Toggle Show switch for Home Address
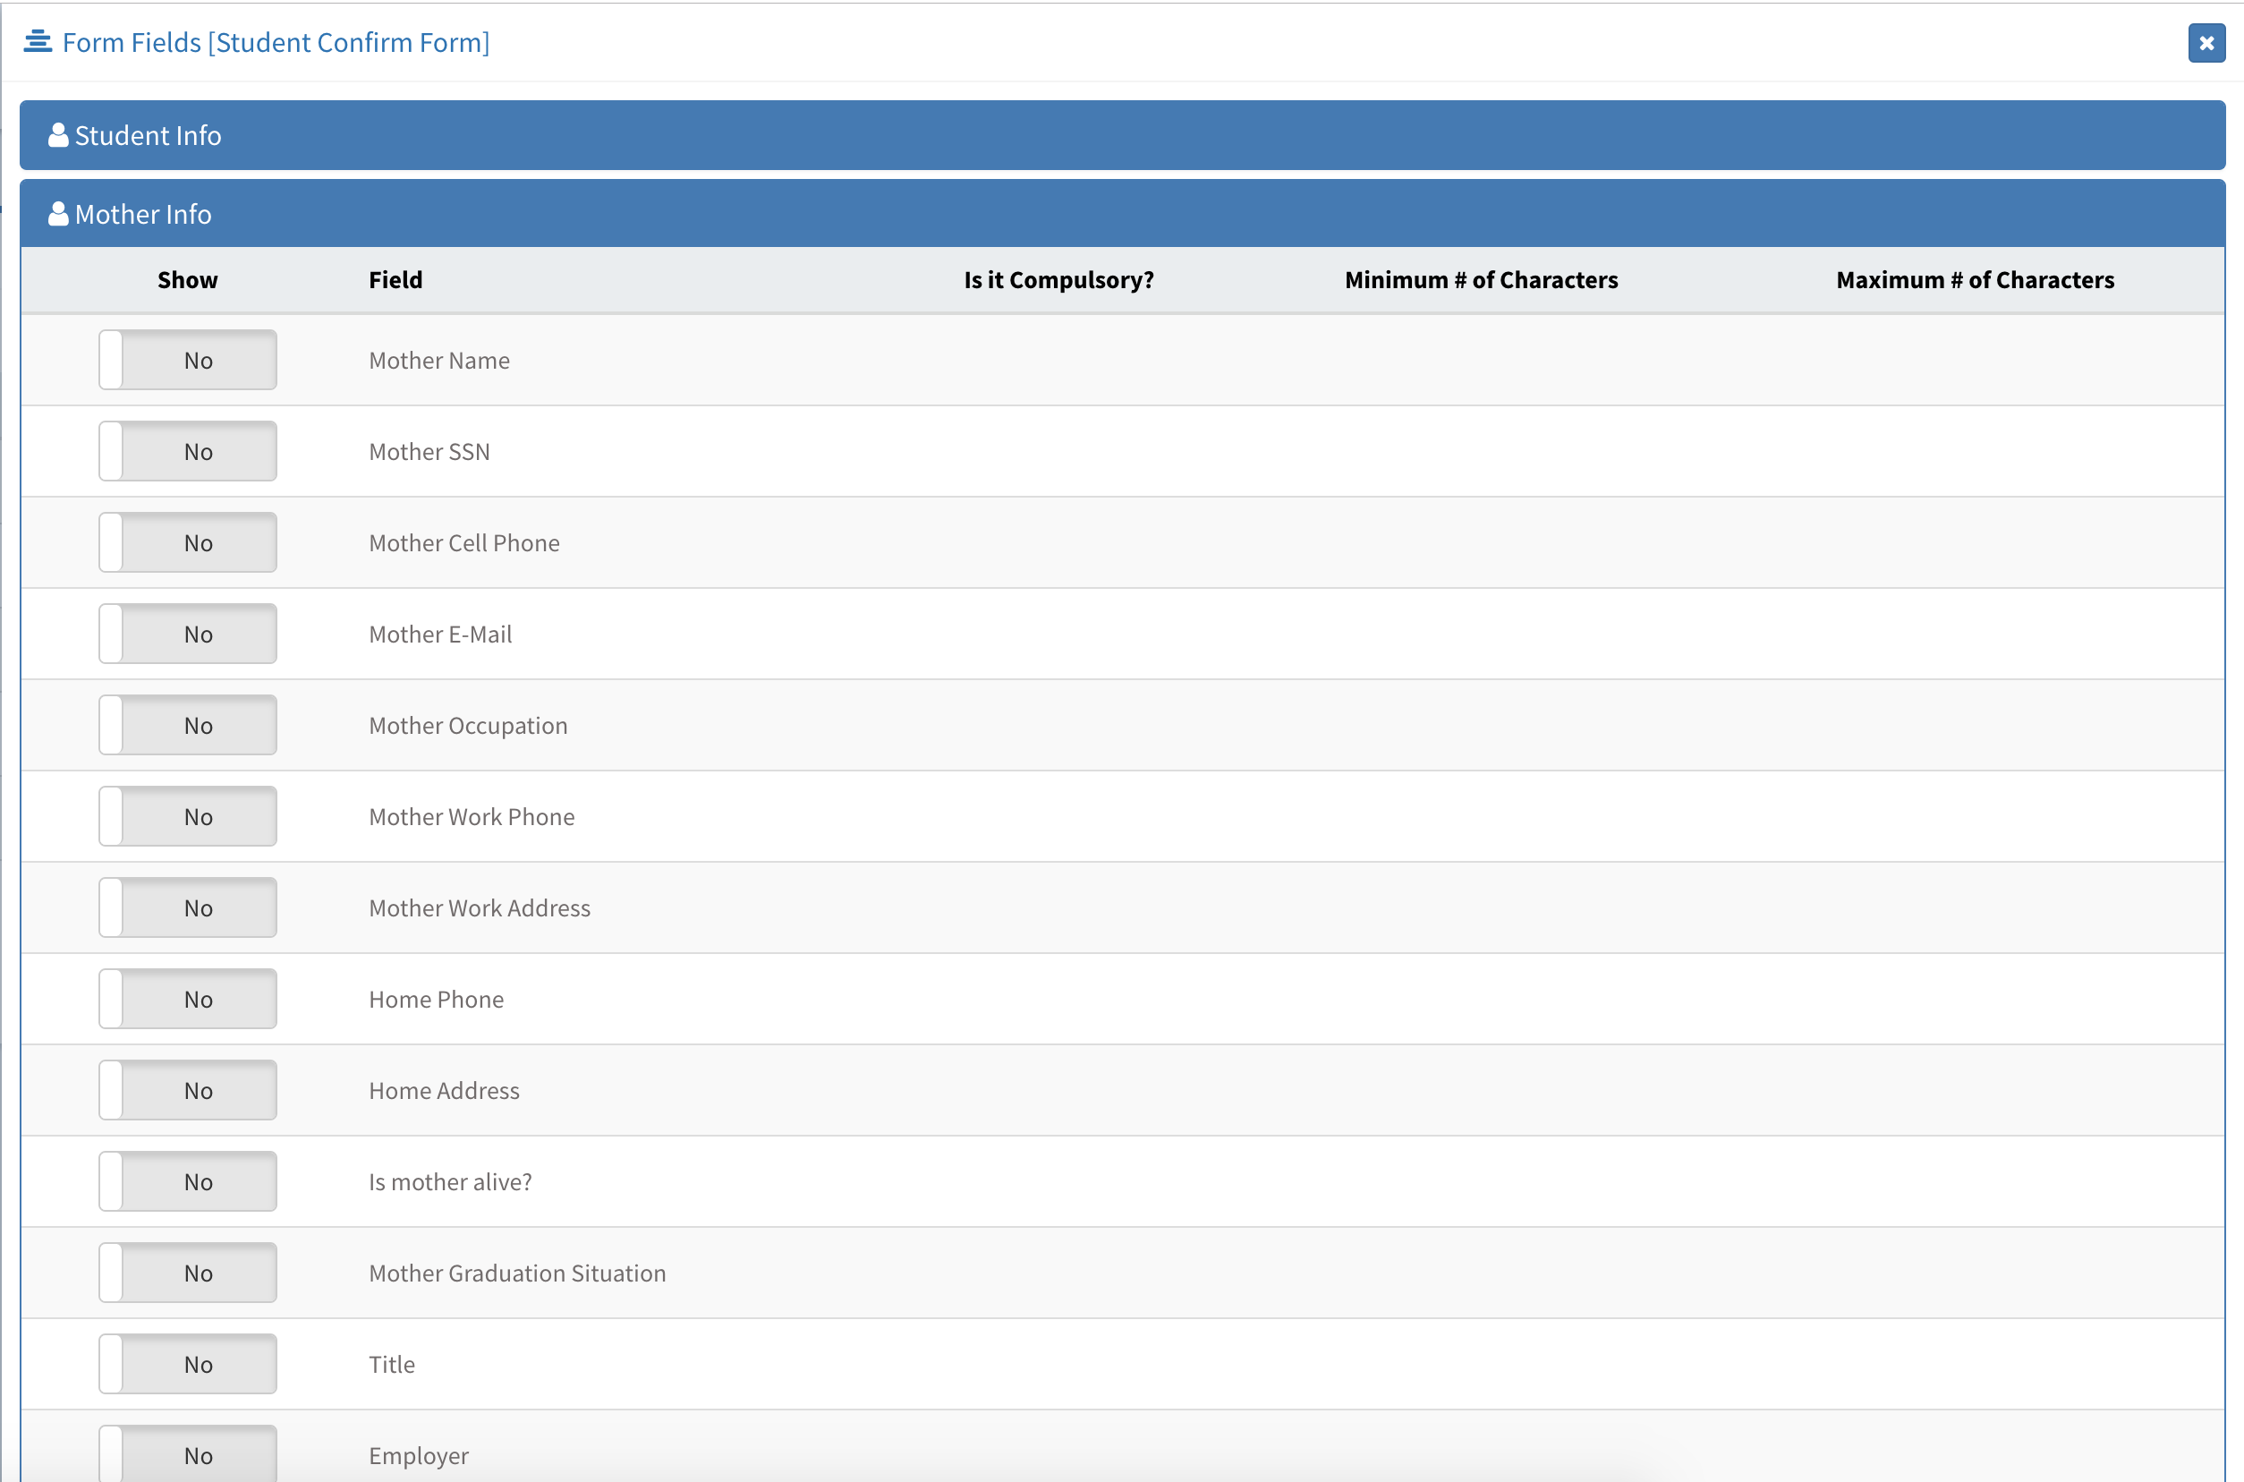Viewport: 2244px width, 1482px height. [188, 1090]
